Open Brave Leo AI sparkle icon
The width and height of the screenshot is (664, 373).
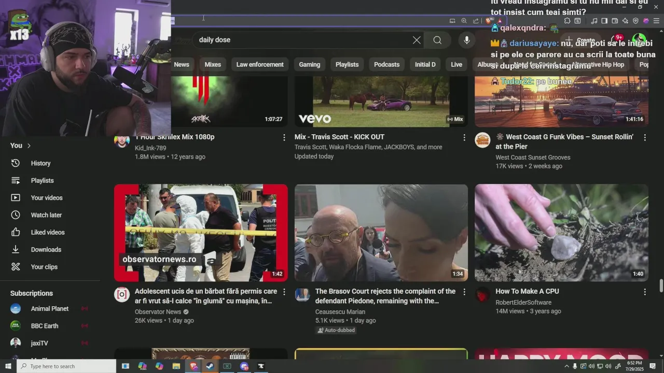[x=625, y=21]
